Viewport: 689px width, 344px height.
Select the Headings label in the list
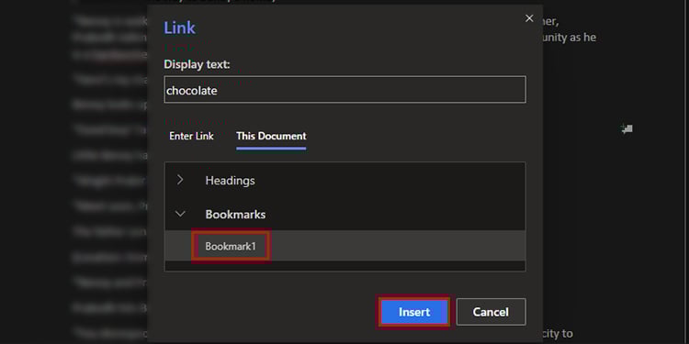point(230,181)
